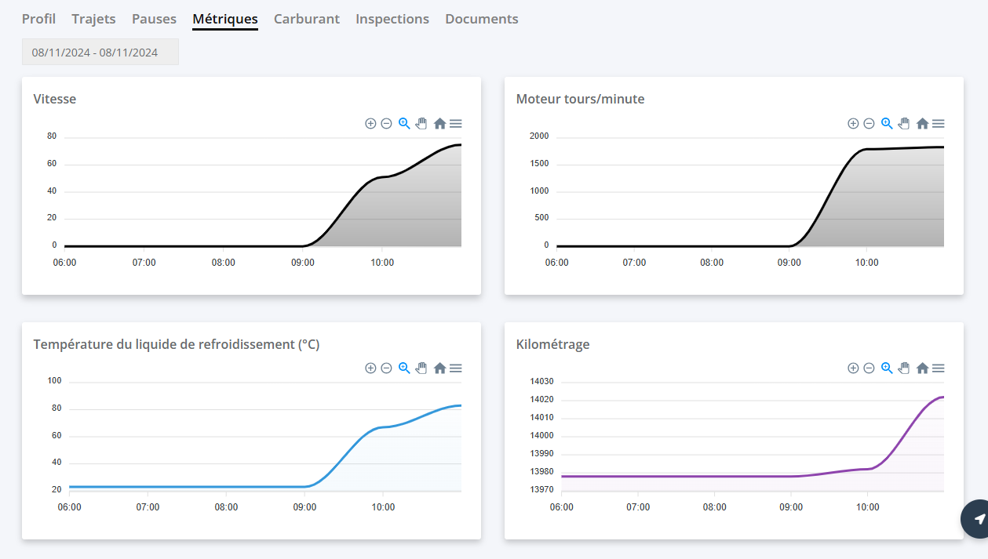The image size is (988, 559).
Task: Reset zoom on Vitesse chart with home icon
Action: pyautogui.click(x=439, y=123)
